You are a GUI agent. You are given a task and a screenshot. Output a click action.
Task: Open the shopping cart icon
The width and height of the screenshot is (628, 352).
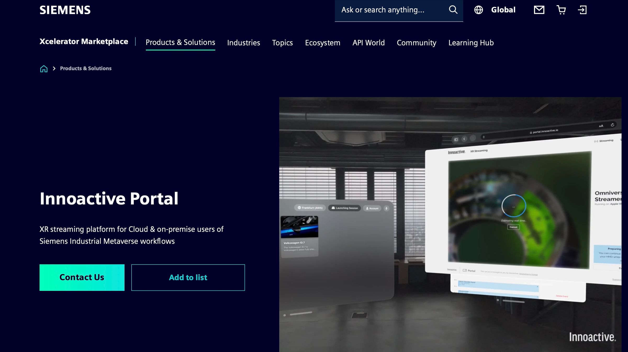pos(561,10)
